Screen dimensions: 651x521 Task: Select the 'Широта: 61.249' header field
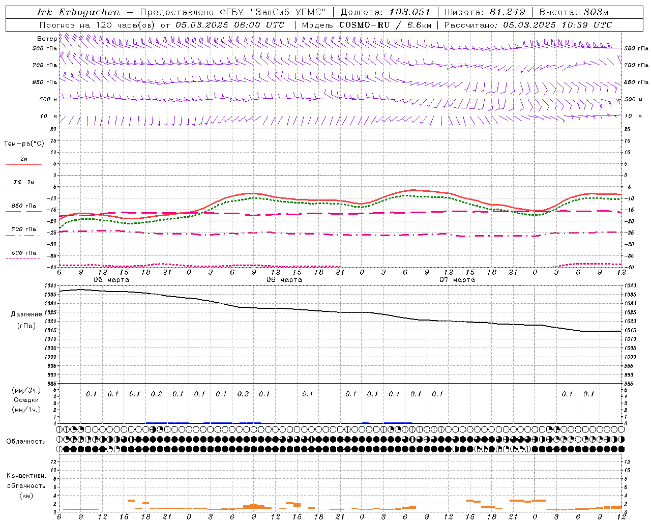[x=485, y=12]
